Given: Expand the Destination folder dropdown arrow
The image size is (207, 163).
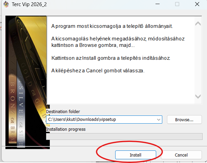Looking at the screenshot, I should tap(159, 120).
